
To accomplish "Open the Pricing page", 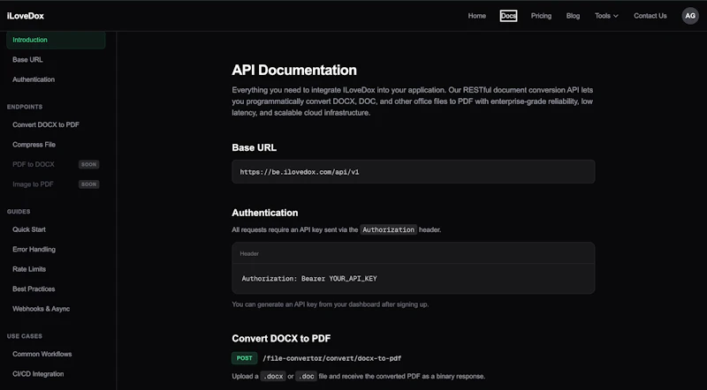I will click(541, 16).
